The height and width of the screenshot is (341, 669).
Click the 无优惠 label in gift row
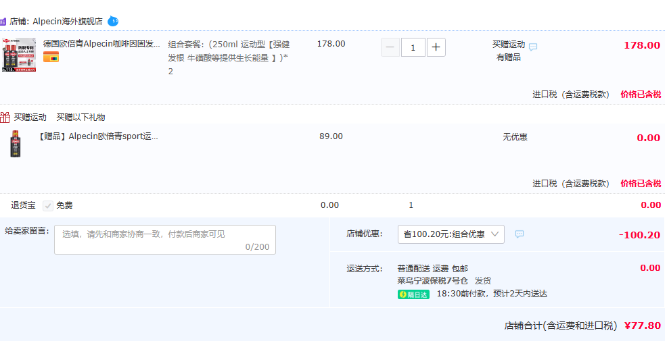point(515,136)
